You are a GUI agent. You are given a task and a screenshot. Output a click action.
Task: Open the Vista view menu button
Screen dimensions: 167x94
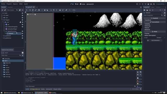coord(74,10)
